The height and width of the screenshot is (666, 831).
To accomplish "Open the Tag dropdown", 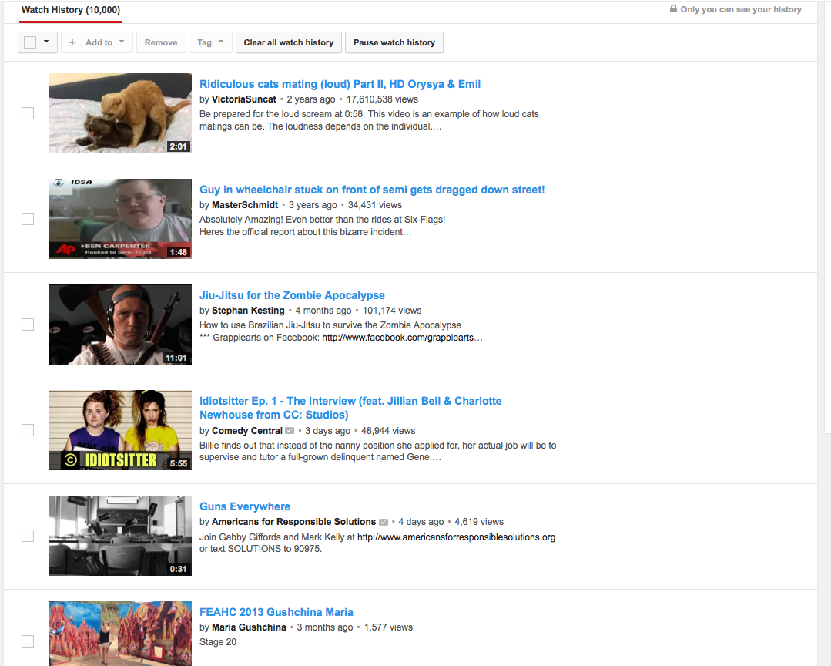I will [210, 42].
